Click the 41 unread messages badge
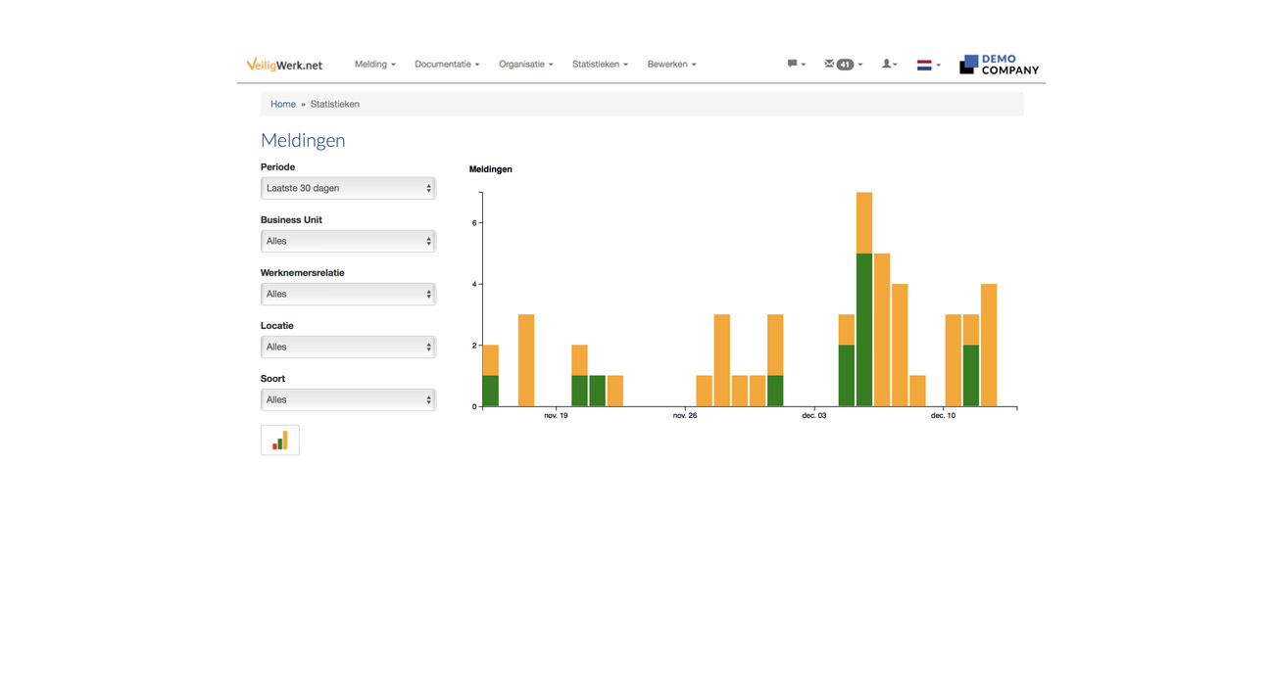The width and height of the screenshot is (1273, 698). click(x=845, y=65)
